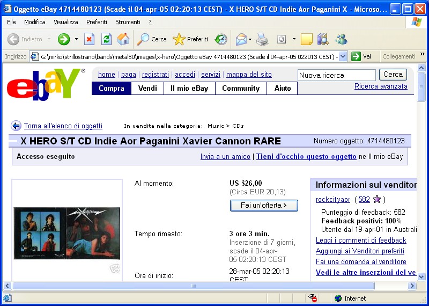
Task: Click the Nuova ricerca input field
Action: pos(337,75)
